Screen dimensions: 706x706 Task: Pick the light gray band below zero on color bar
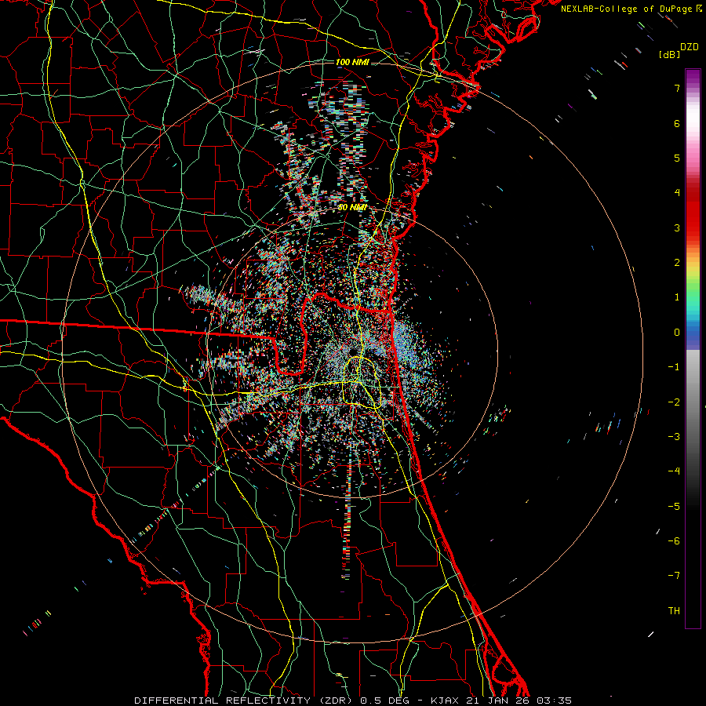(693, 365)
